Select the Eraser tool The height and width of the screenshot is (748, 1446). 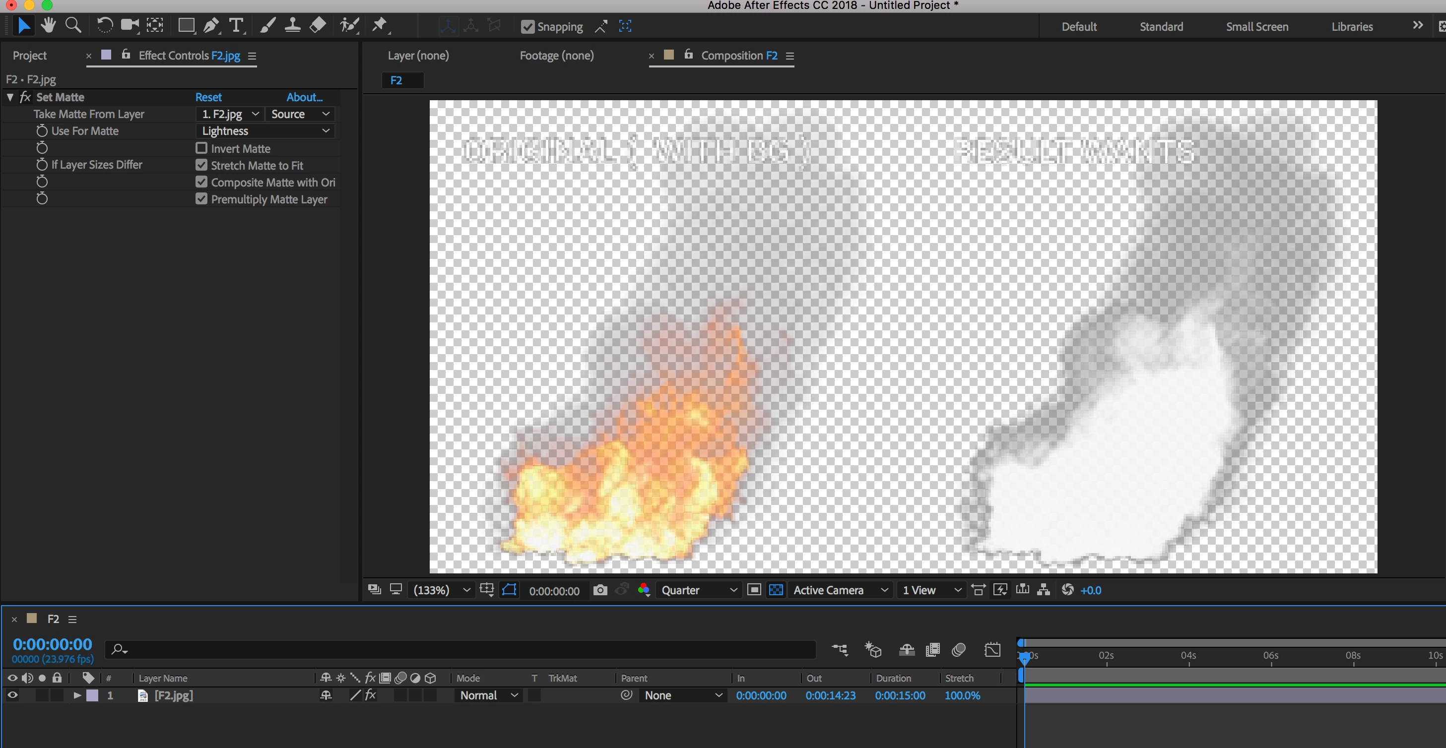[318, 26]
